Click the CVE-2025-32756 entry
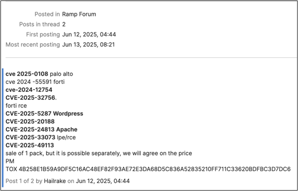The image size is (298, 191). tap(31, 98)
